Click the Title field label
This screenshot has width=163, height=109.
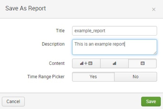(x=60, y=31)
